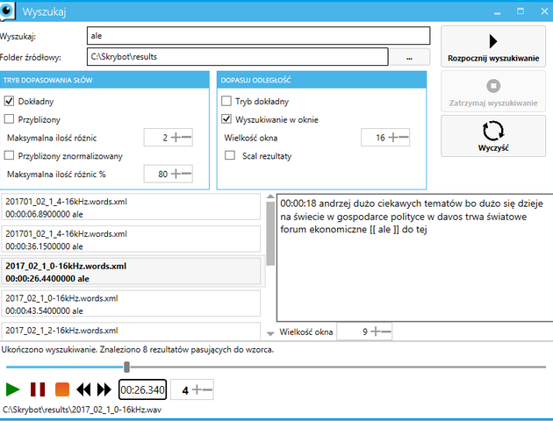Click the Zatrzymaj wyszukiwanie button
The height and width of the screenshot is (421, 553).
(493, 91)
